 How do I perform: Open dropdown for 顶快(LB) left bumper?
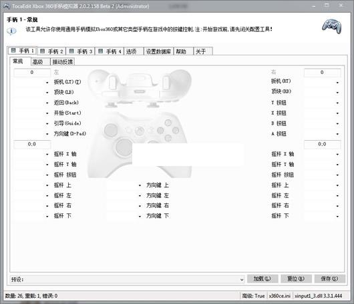47,93
